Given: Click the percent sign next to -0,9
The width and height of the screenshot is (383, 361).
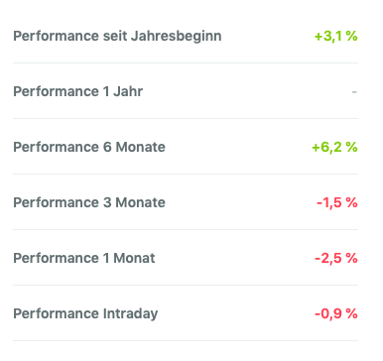Looking at the screenshot, I should pos(352,313).
